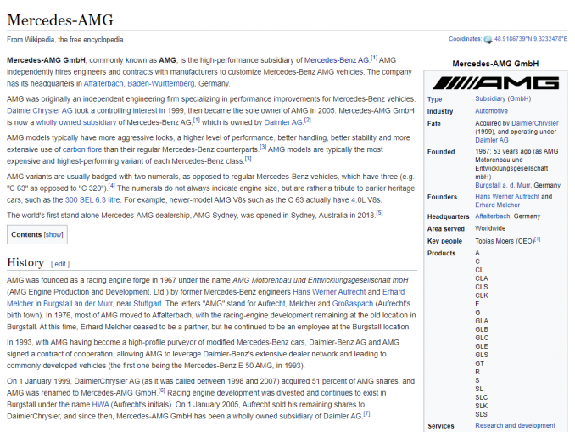Click the DaimlerChrysler link in the infobox Fate row

tap(535, 123)
